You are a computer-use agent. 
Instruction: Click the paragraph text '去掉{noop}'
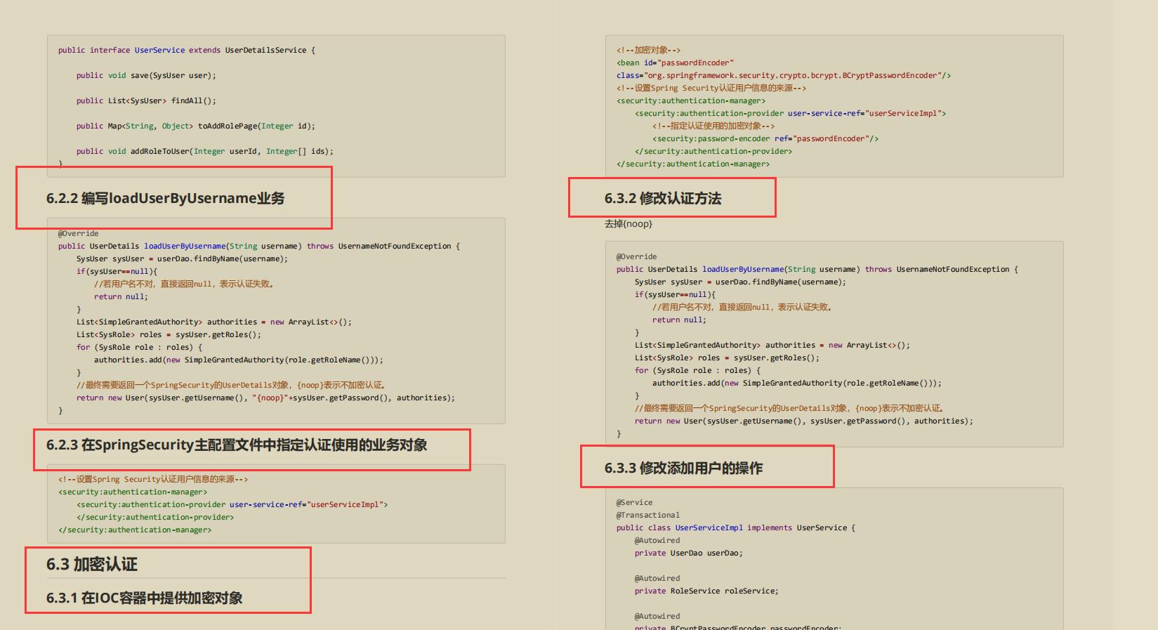tap(629, 224)
